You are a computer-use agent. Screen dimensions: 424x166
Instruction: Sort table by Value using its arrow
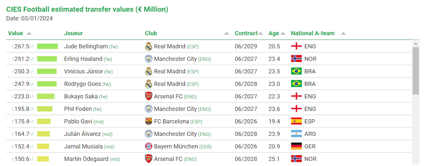point(29,34)
